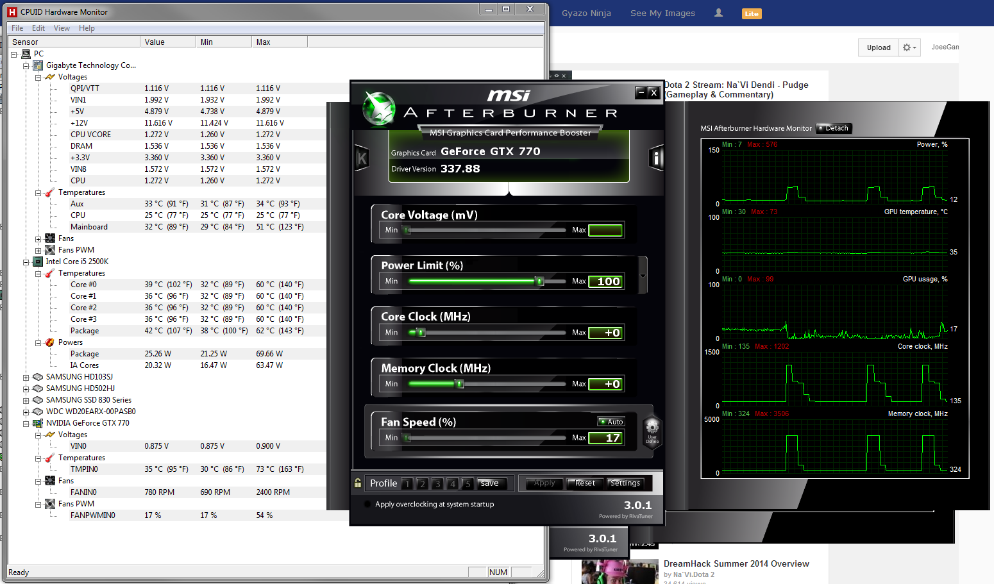
Task: Click the Memory Clock slider handle
Action: 459,383
